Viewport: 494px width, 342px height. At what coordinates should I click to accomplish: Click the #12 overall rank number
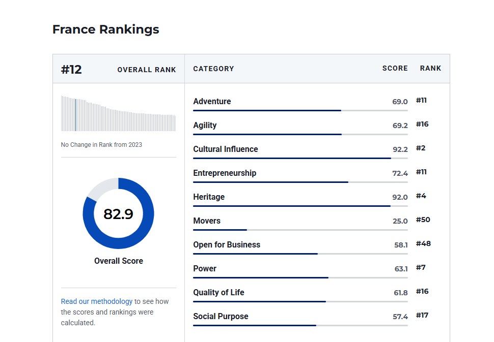(x=71, y=70)
